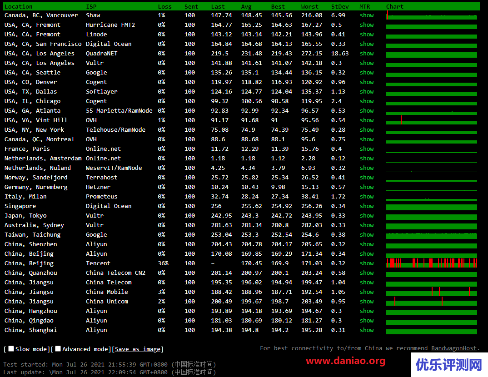Screen dimensions: 488x377
Task: Select the WeservIT/RamNode ISP cell
Action: (114, 168)
